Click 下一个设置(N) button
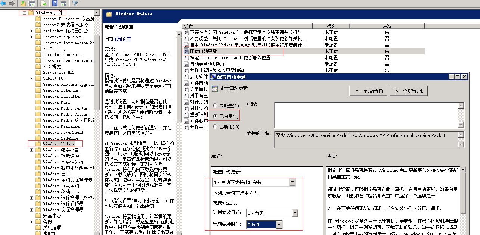480x235 pixels. (x=409, y=91)
